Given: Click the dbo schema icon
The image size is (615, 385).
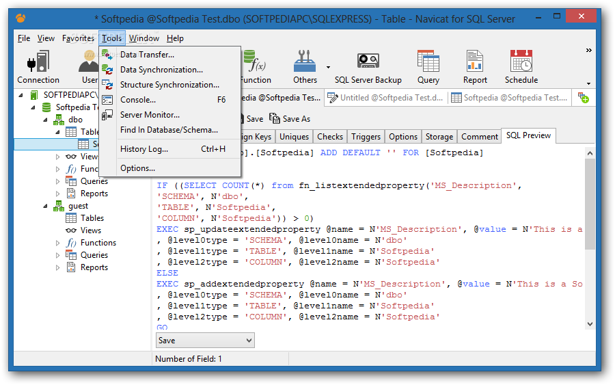Looking at the screenshot, I should coord(59,119).
